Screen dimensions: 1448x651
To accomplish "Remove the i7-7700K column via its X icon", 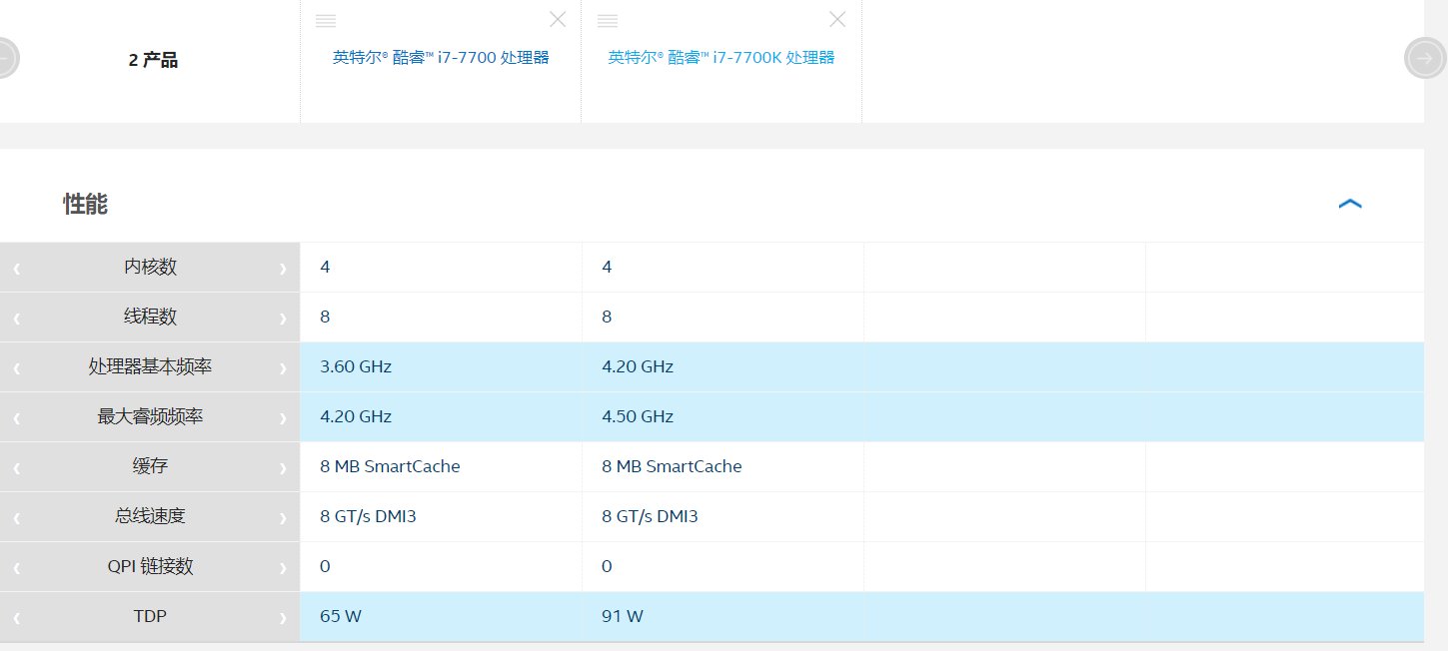I will point(837,18).
